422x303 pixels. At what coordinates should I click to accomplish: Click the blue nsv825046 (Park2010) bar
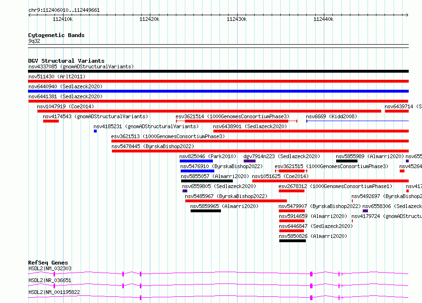pyautogui.click(x=196, y=161)
